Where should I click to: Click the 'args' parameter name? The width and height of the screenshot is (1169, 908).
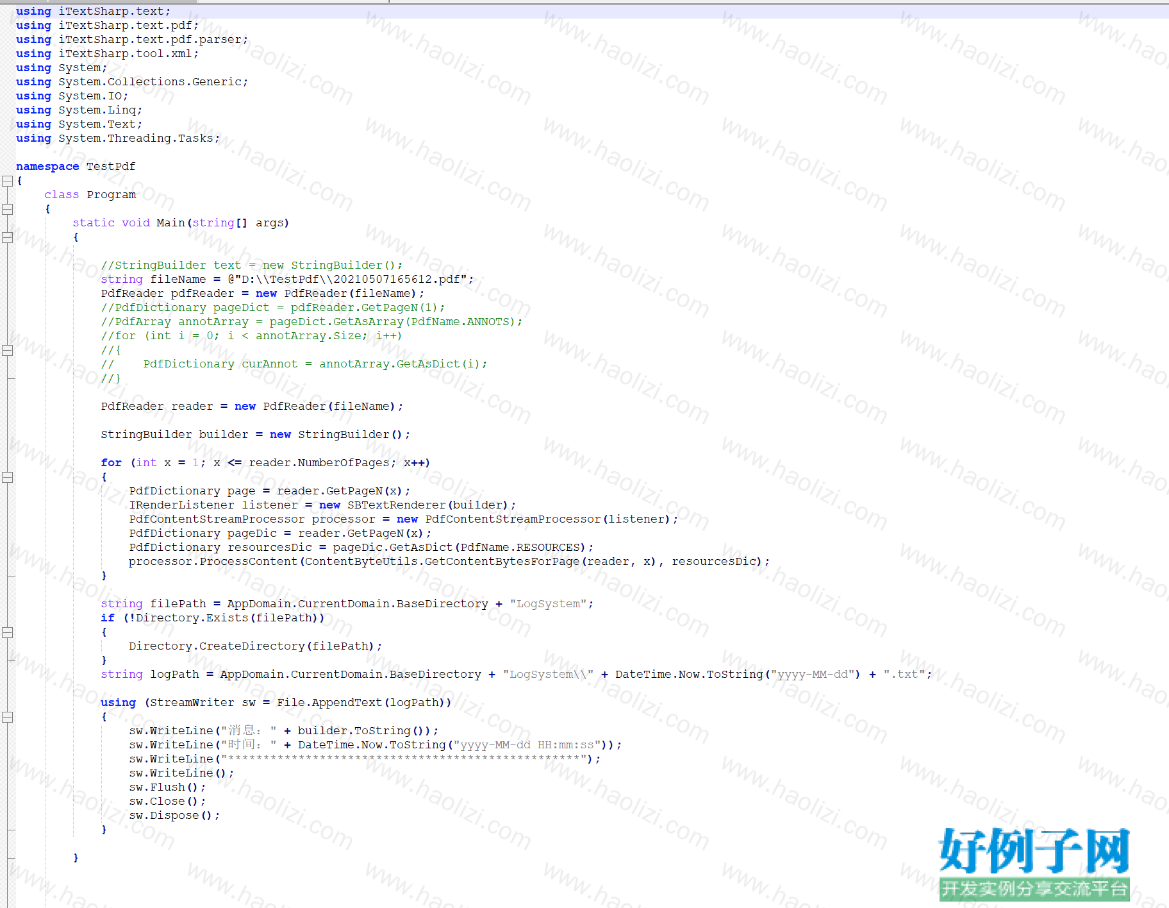click(x=270, y=223)
